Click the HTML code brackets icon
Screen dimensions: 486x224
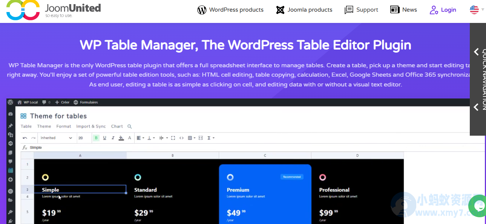[181, 138]
